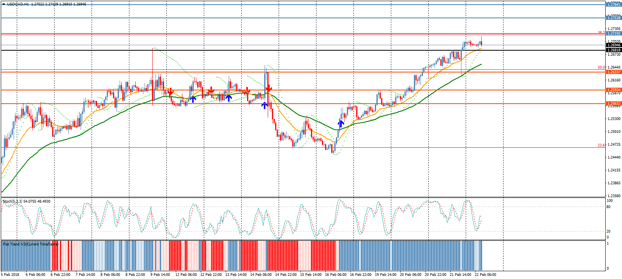This screenshot has width=622, height=279.
Task: Click the USDCAD,H1 chart title text
Action: coord(18,4)
